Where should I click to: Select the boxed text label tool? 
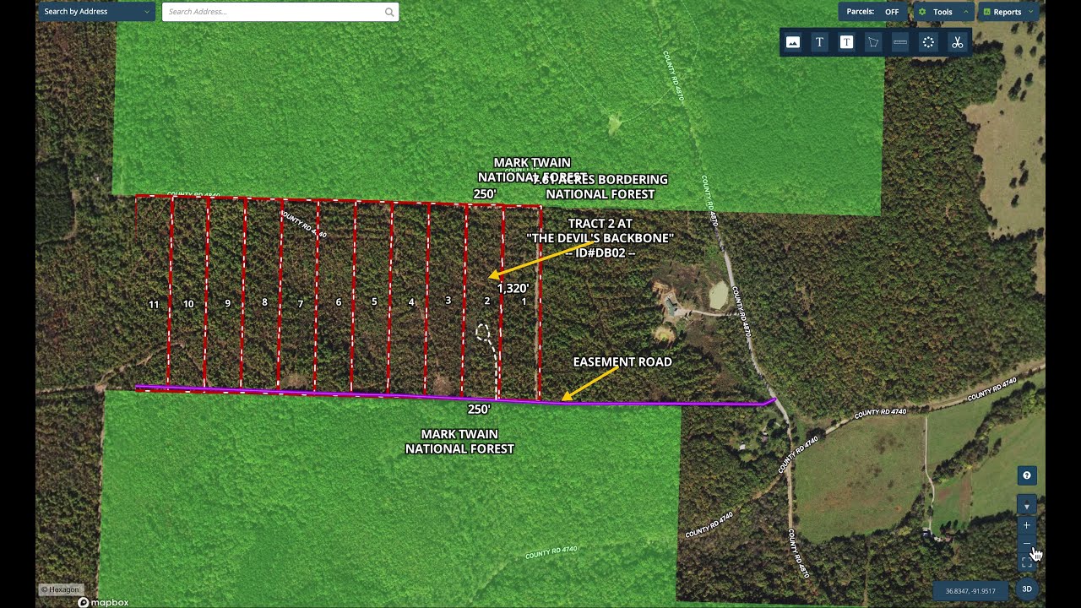pyautogui.click(x=846, y=42)
